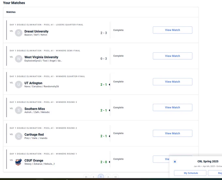Click the 2 - 3 score for Drexel
This screenshot has height=180, width=222.
[x=103, y=33]
